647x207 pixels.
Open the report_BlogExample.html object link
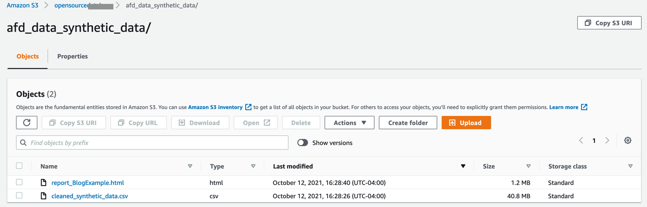tap(88, 183)
